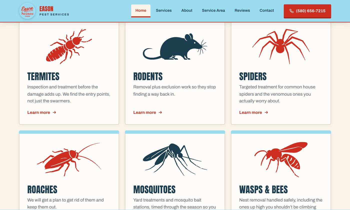
Task: Click arrow icon beside Rodents Learn more
Action: [160, 112]
